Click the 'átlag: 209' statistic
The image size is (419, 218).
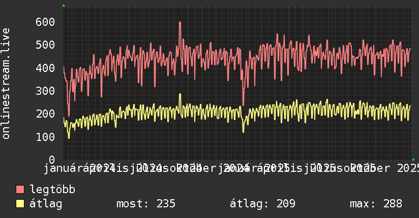[263, 204]
